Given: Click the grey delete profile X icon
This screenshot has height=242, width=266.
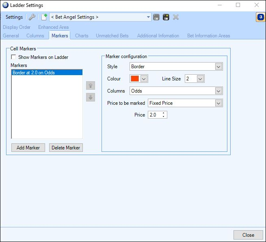Looking at the screenshot, I should [x=176, y=17].
